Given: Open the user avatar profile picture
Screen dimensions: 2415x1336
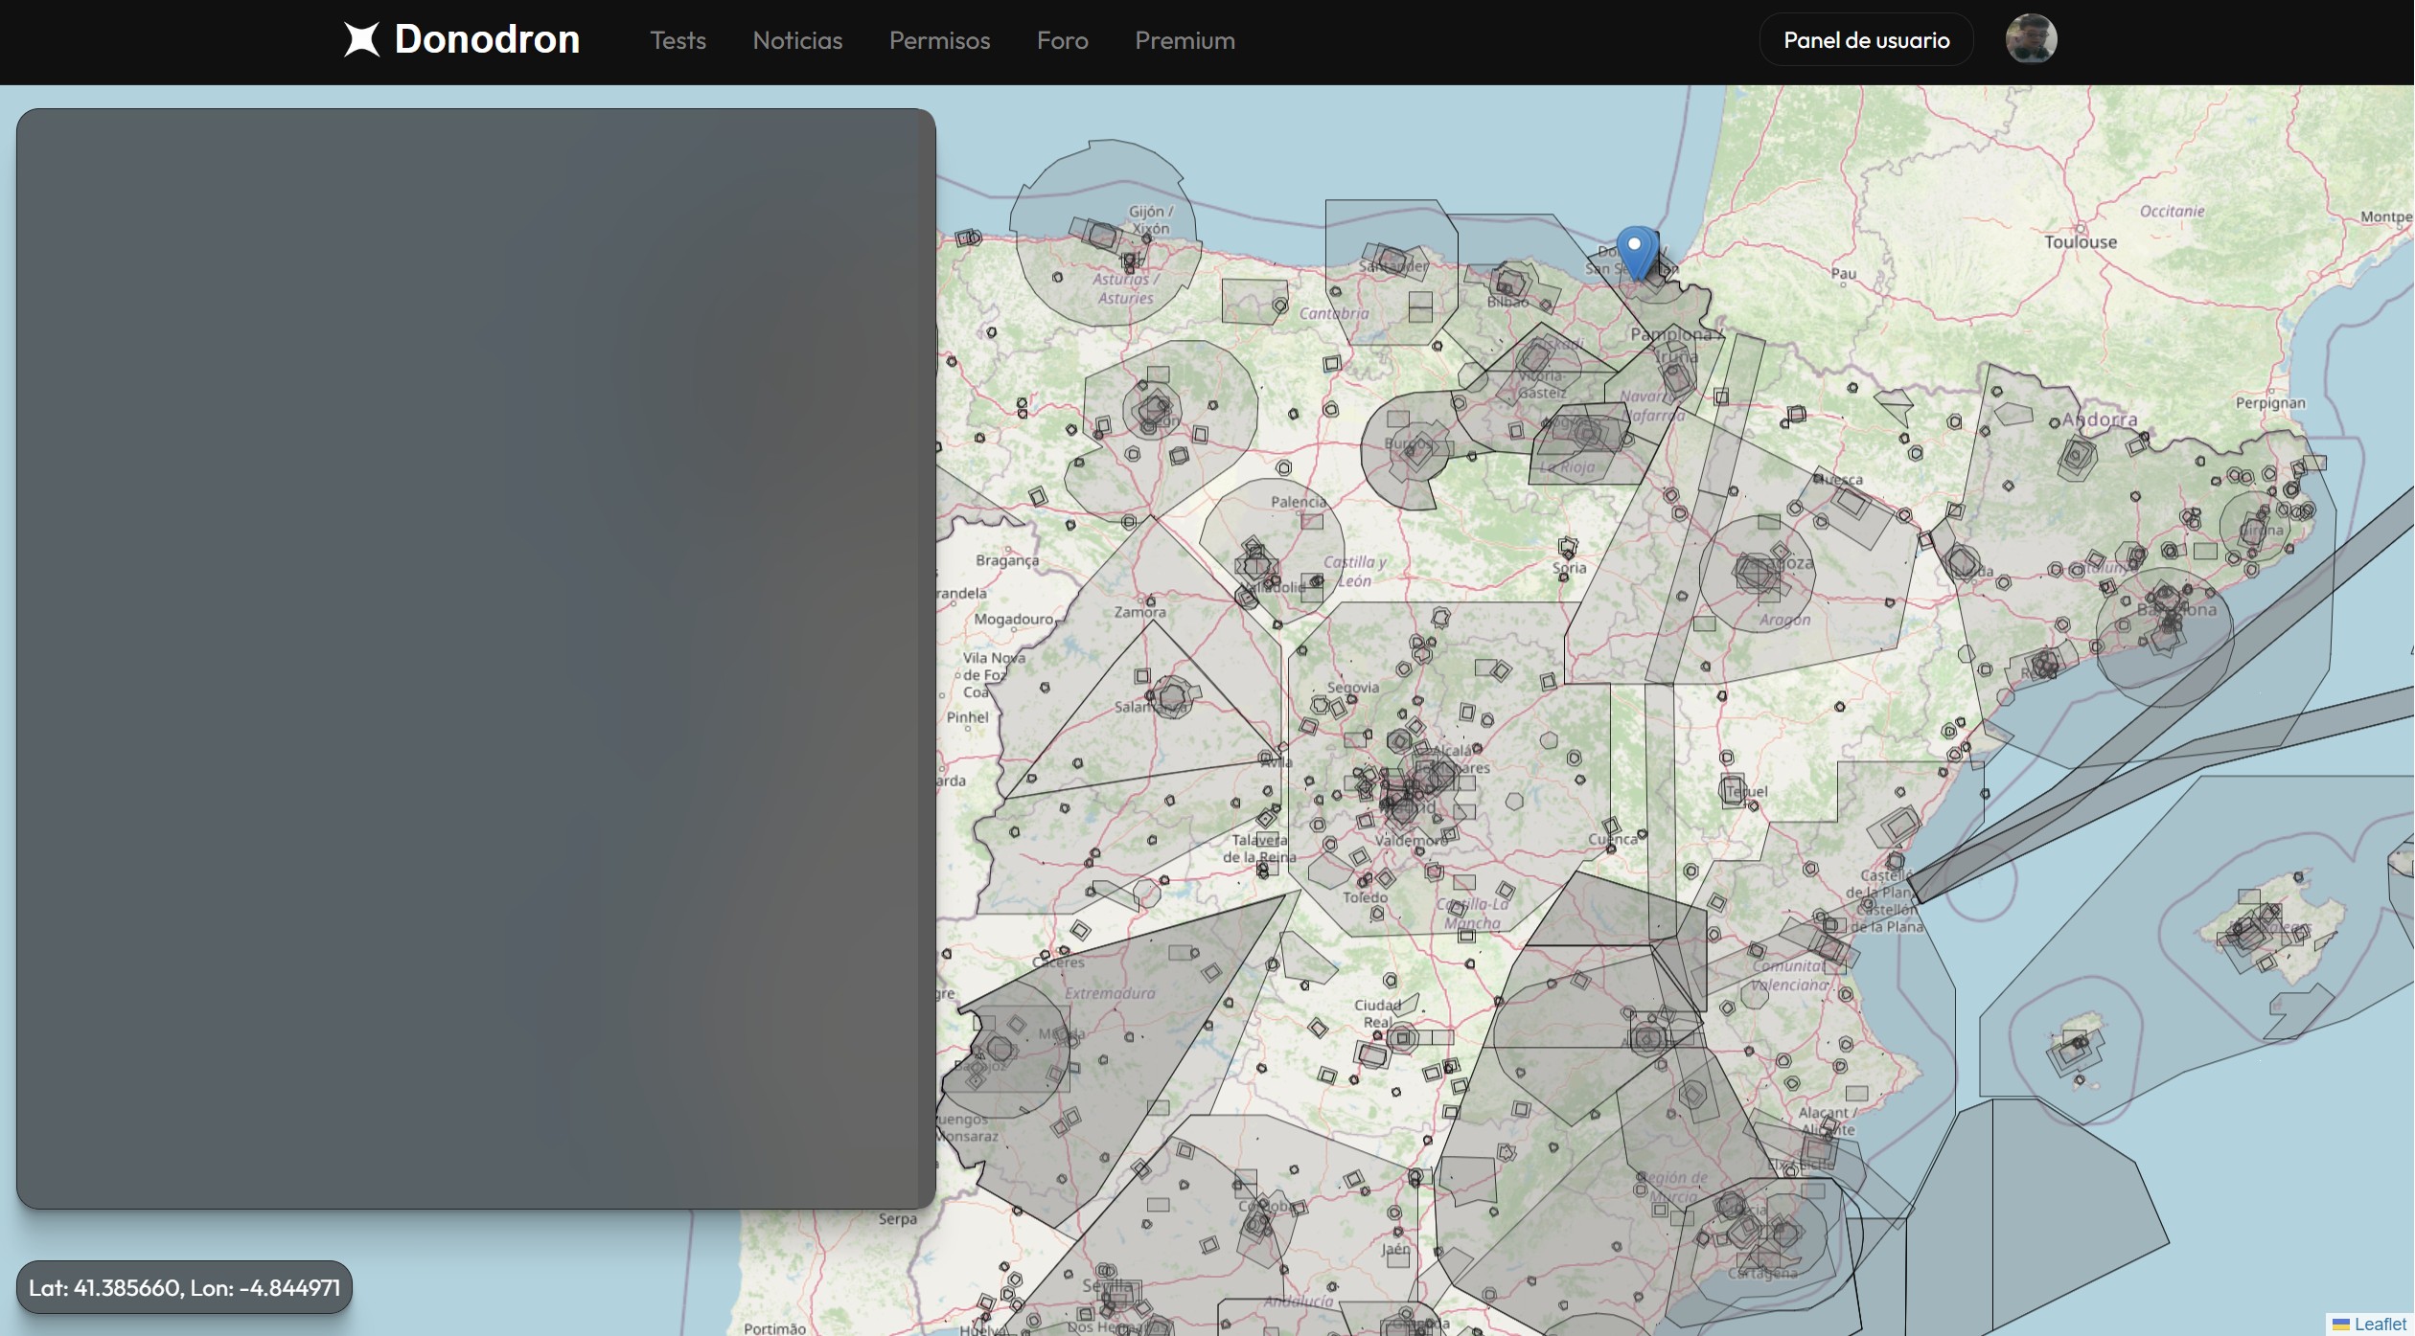Looking at the screenshot, I should (x=2031, y=40).
